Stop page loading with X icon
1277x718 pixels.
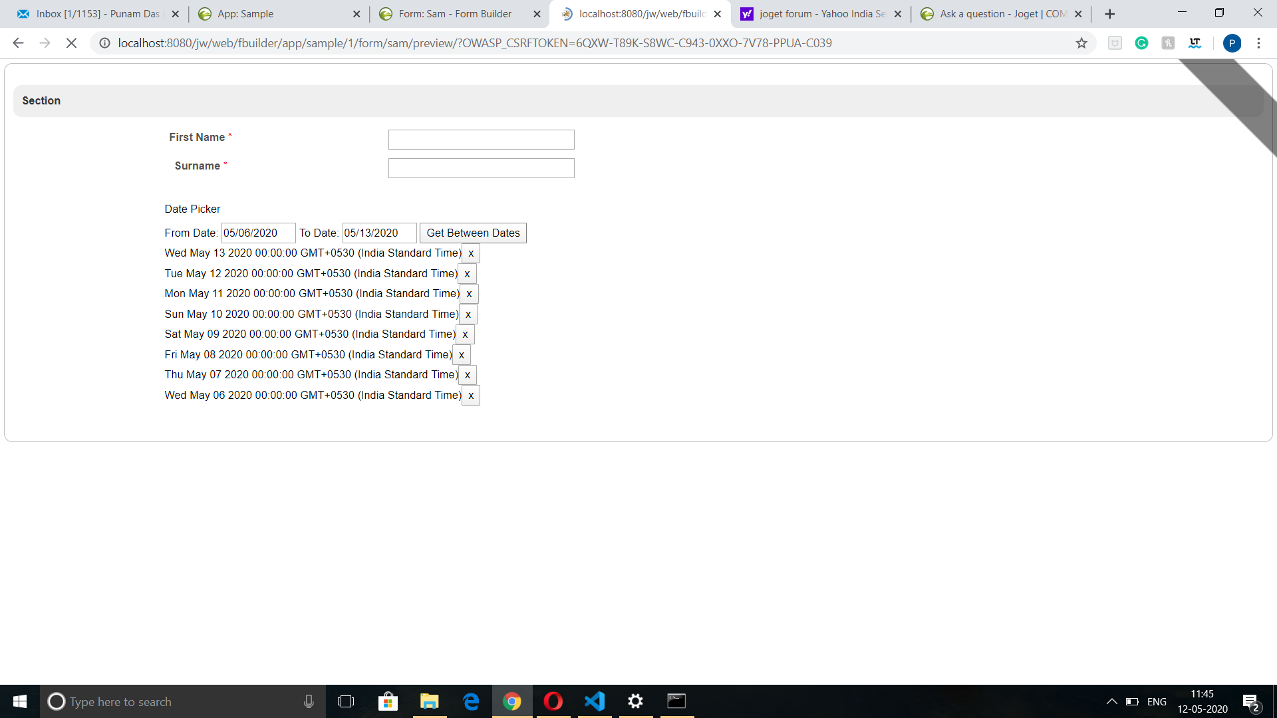[x=71, y=43]
